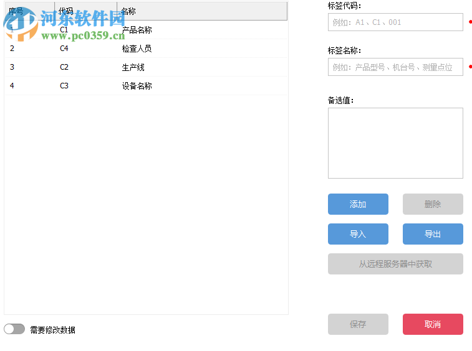Select the row named 检查人员
Screen dimensions: 472x351
click(x=146, y=49)
